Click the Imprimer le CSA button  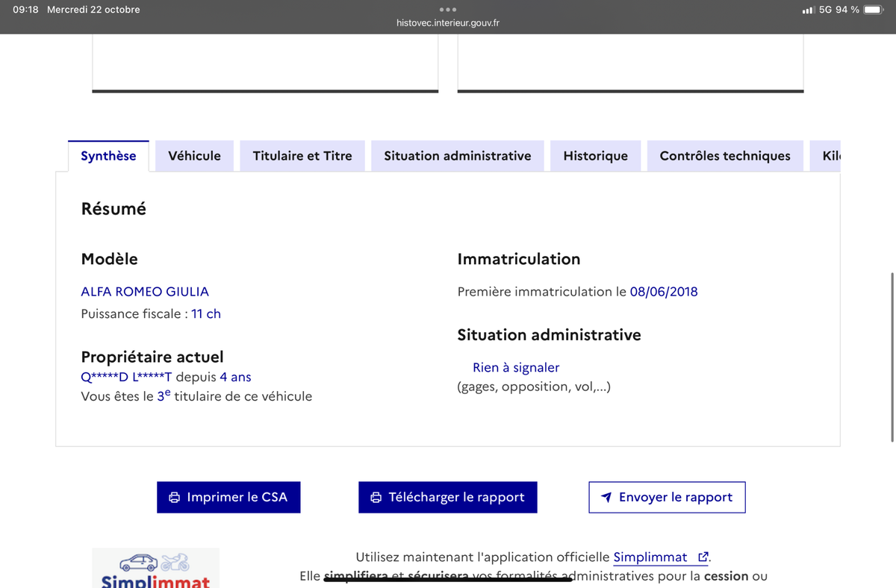click(x=228, y=497)
